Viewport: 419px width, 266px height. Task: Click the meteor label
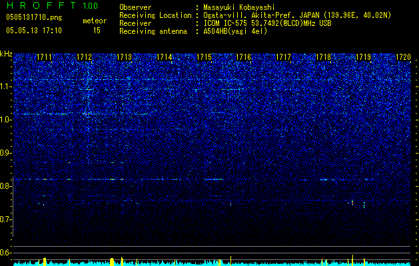point(95,21)
